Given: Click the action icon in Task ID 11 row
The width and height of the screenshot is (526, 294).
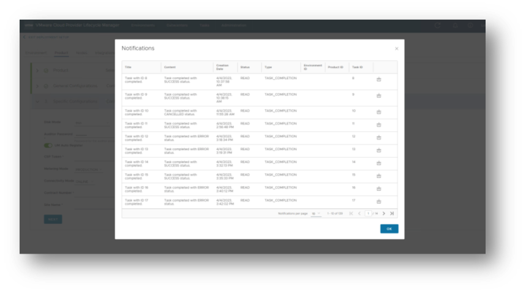Looking at the screenshot, I should point(379,125).
